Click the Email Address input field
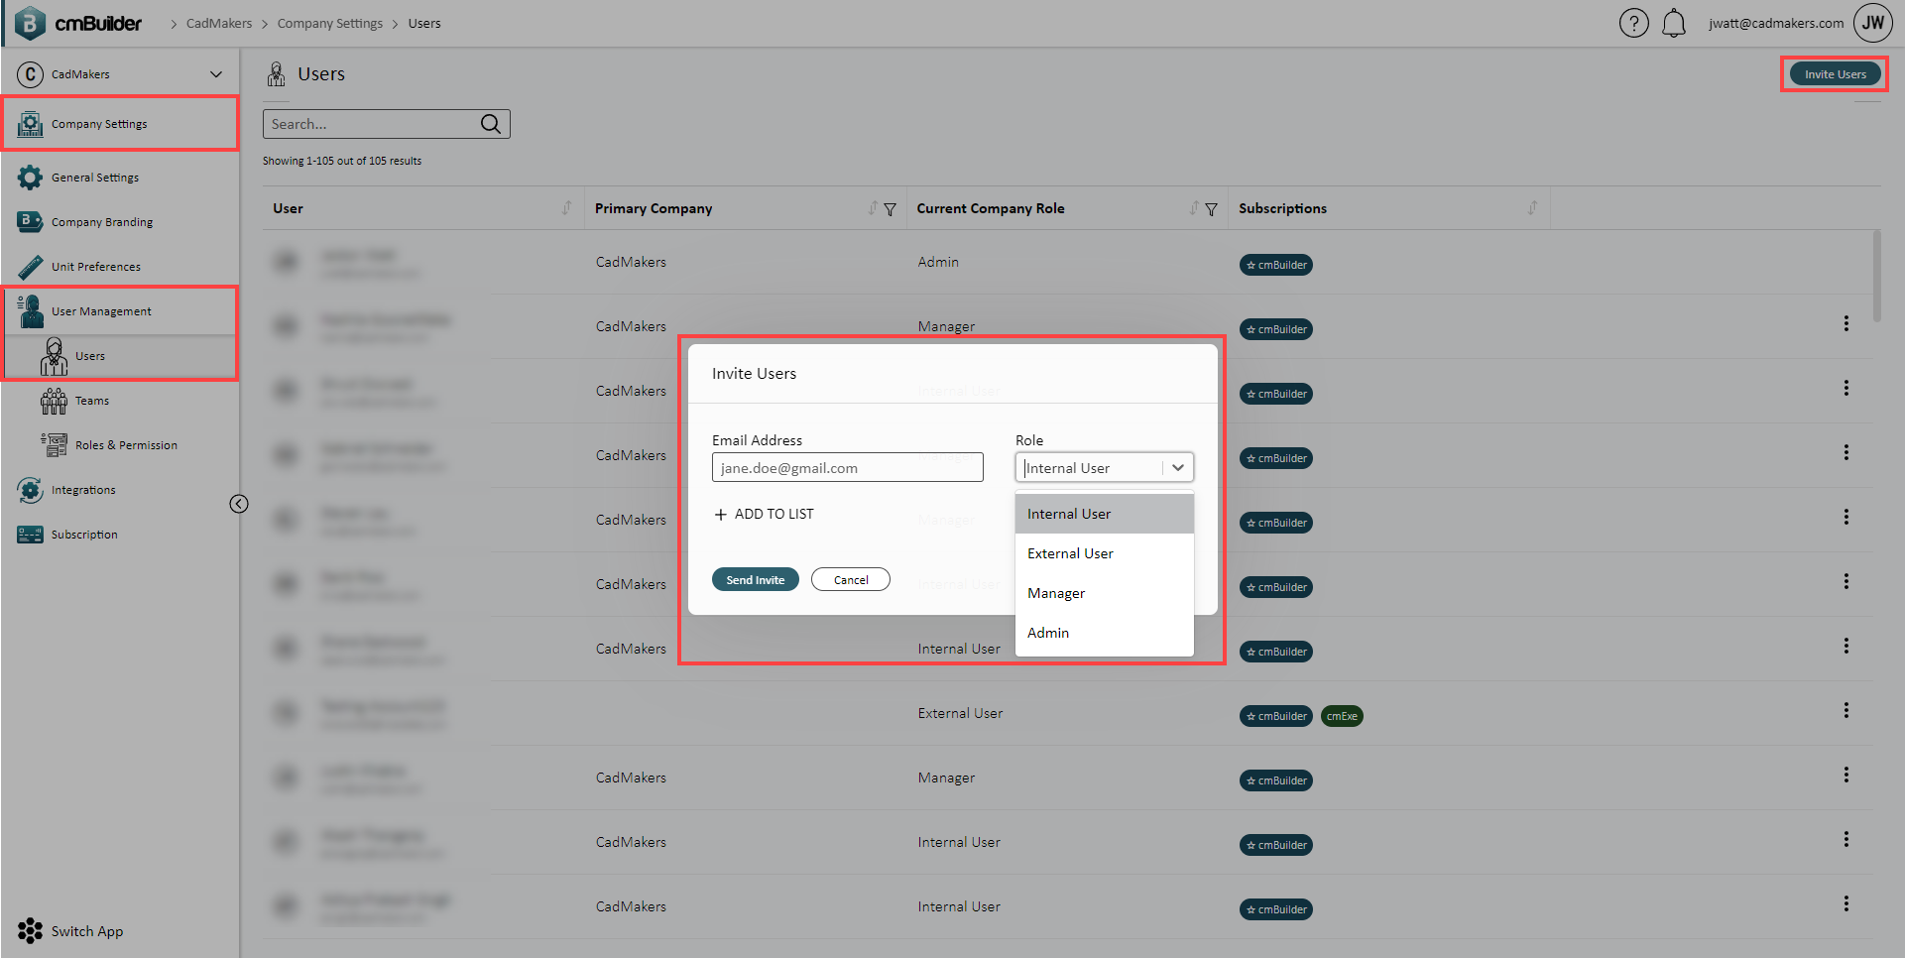This screenshot has height=958, width=1905. point(847,467)
